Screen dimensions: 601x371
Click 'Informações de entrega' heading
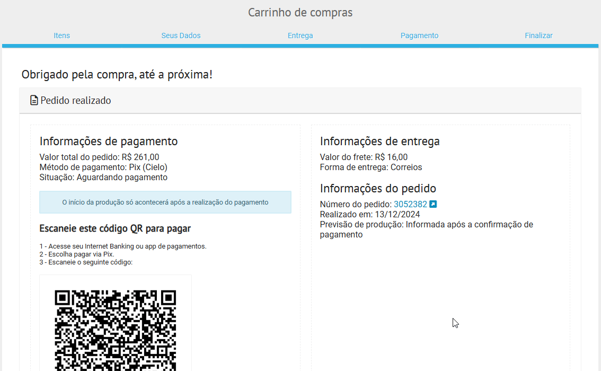pos(380,141)
